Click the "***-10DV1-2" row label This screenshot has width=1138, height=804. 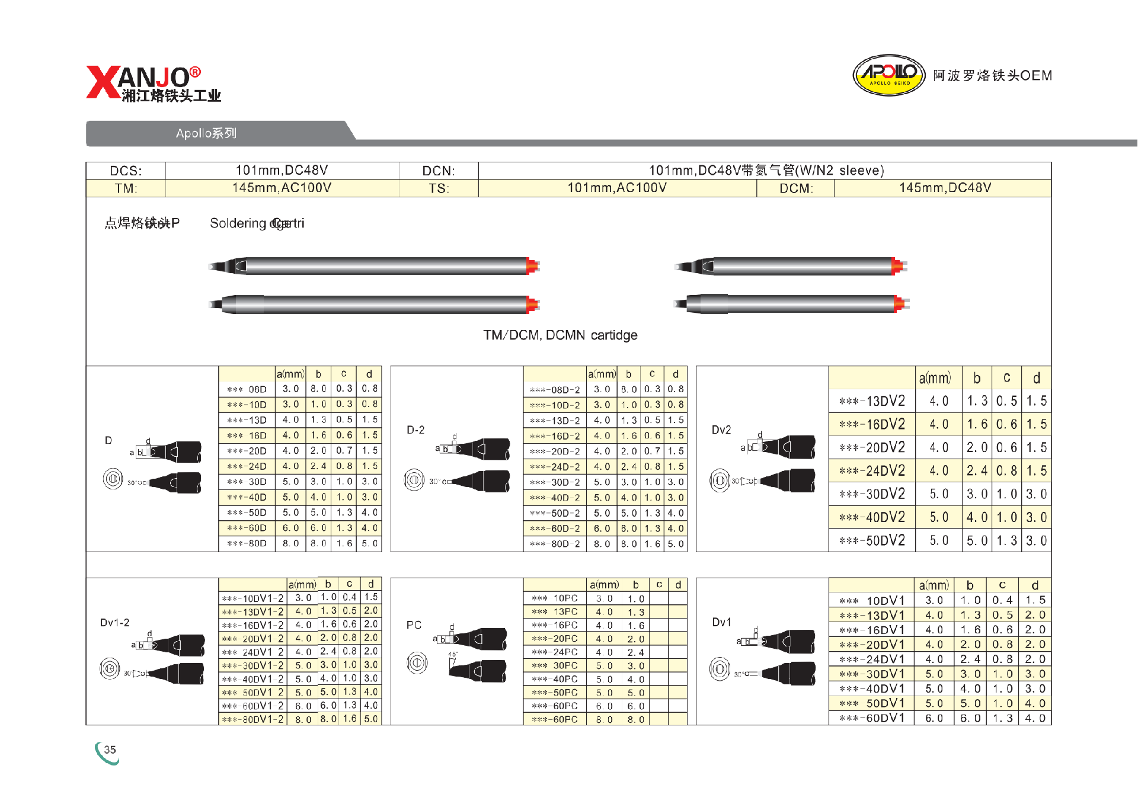click(253, 598)
